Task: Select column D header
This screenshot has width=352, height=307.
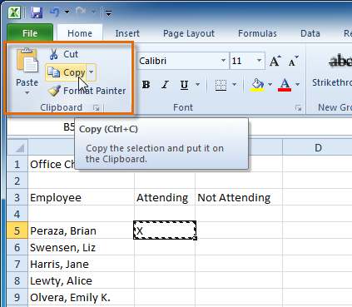Action: click(318, 147)
